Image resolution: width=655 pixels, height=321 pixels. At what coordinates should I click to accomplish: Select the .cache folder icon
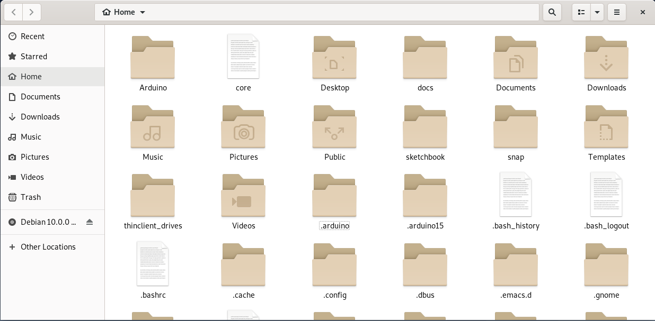point(243,264)
